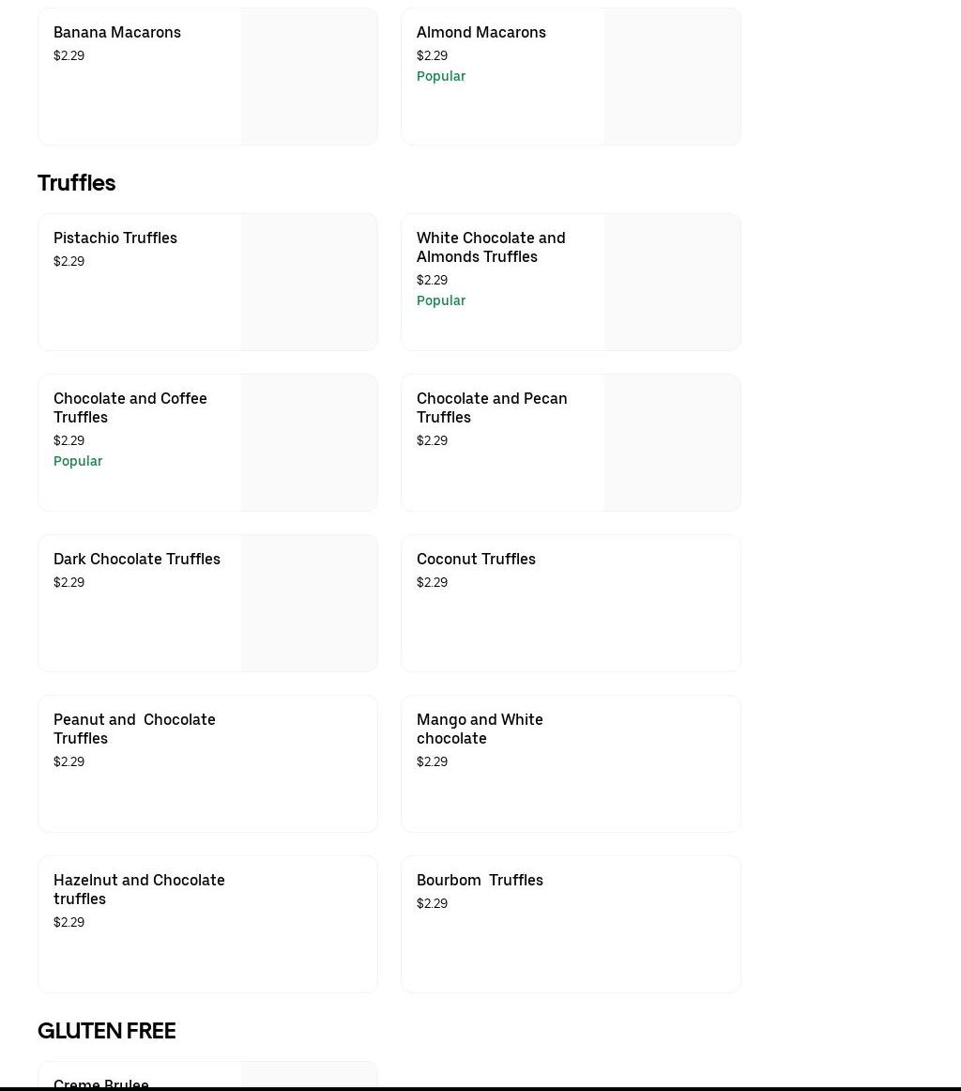
Task: Click the Pistachio Truffles item name
Action: 114,238
